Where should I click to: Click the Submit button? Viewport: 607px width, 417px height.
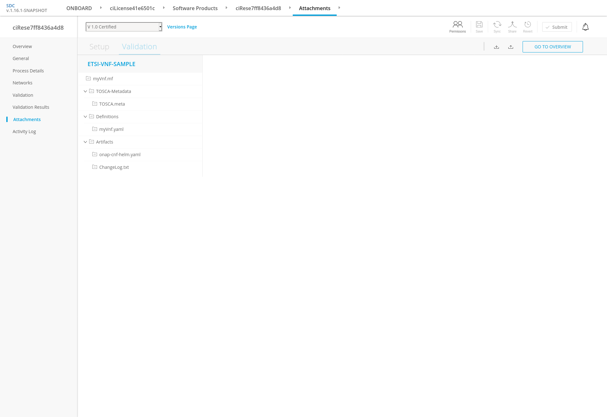coord(557,27)
